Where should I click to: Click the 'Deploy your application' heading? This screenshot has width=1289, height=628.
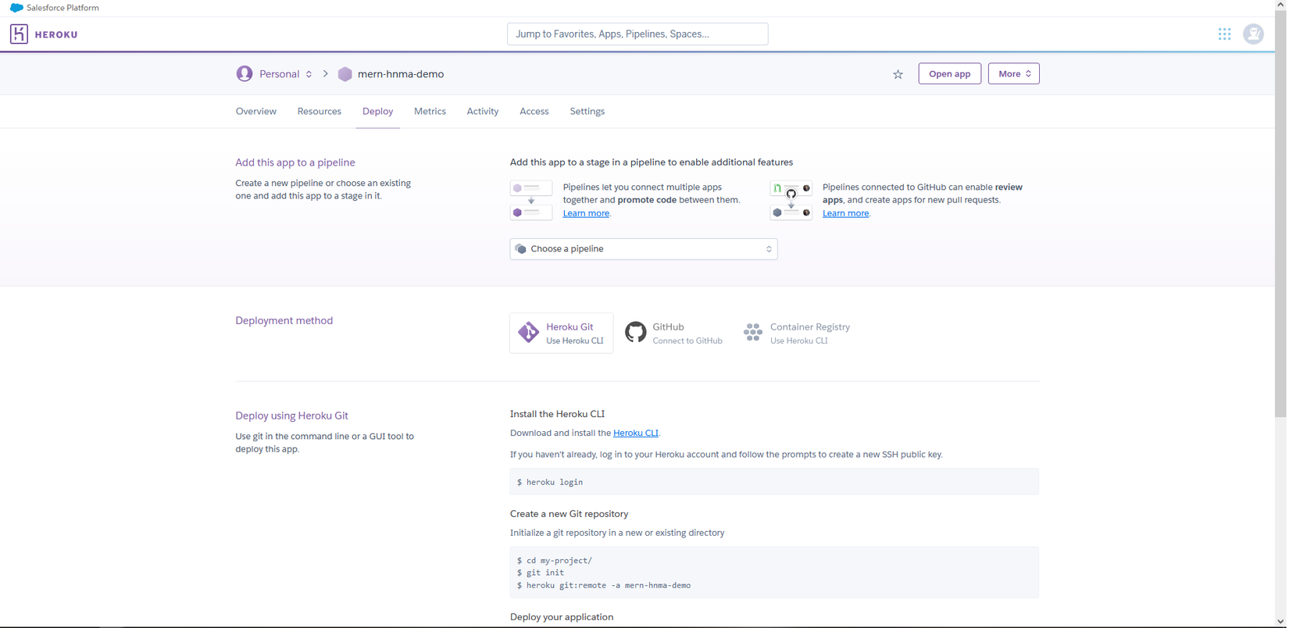(562, 617)
